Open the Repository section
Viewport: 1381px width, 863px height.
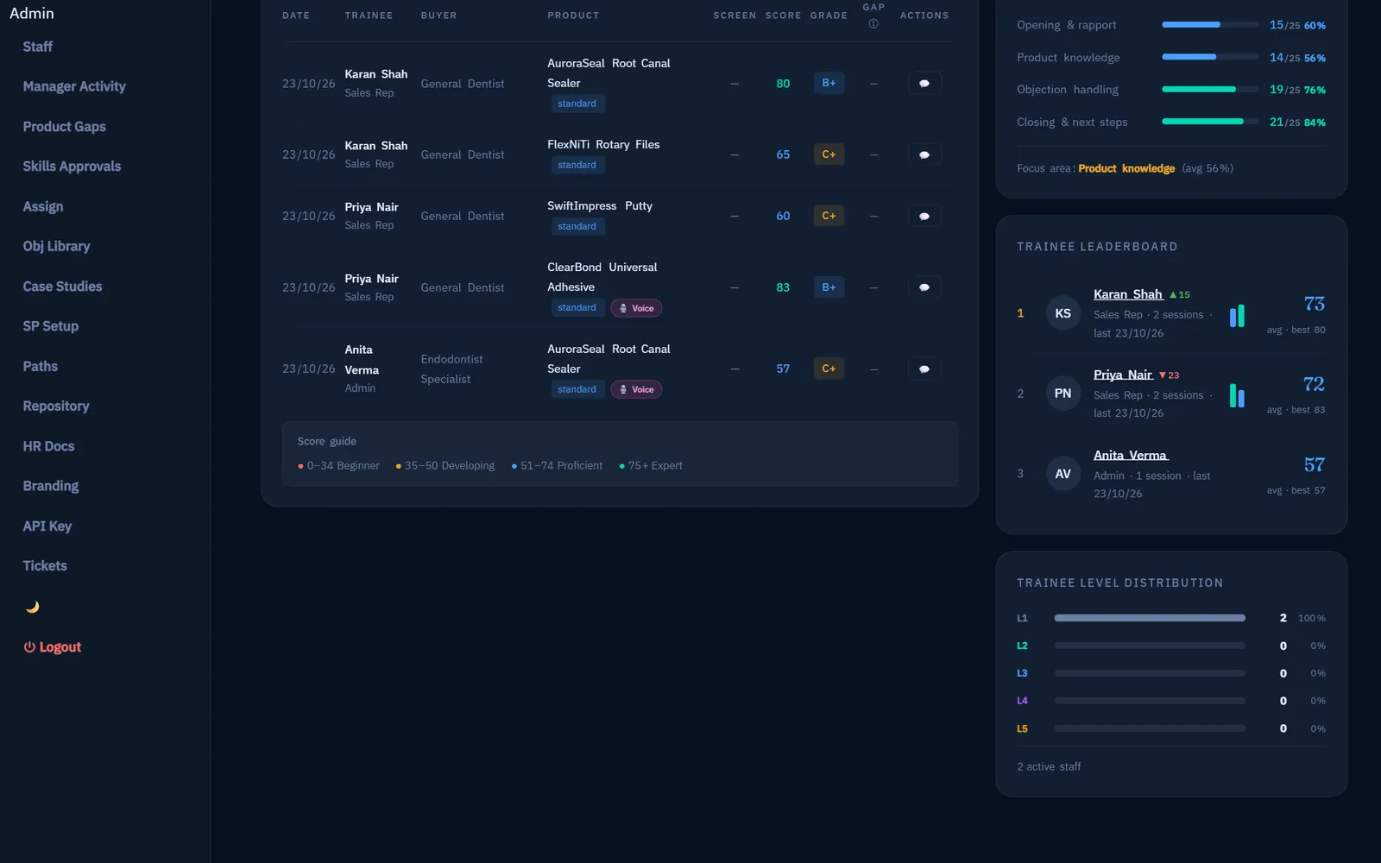point(56,406)
